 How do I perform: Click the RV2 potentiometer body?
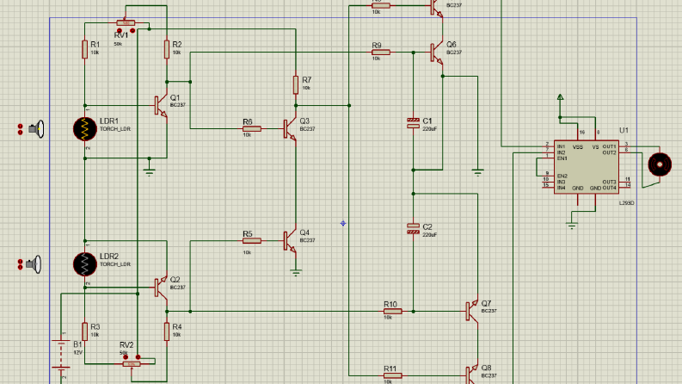point(132,364)
